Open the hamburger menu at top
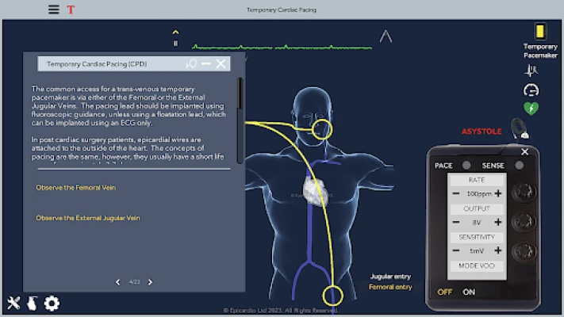 (53, 10)
